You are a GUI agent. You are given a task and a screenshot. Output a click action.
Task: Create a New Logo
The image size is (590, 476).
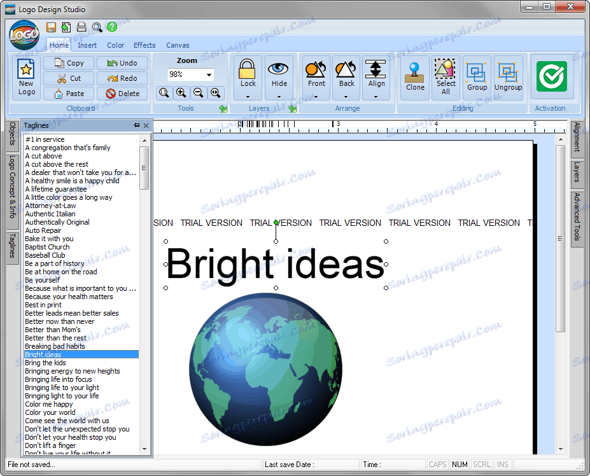tap(26, 78)
